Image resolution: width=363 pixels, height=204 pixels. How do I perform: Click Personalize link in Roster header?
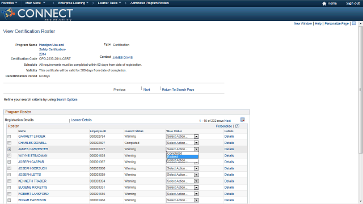[224, 126]
